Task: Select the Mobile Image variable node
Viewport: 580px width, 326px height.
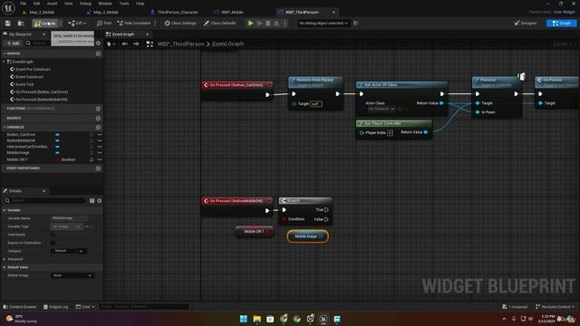Action: [x=307, y=236]
